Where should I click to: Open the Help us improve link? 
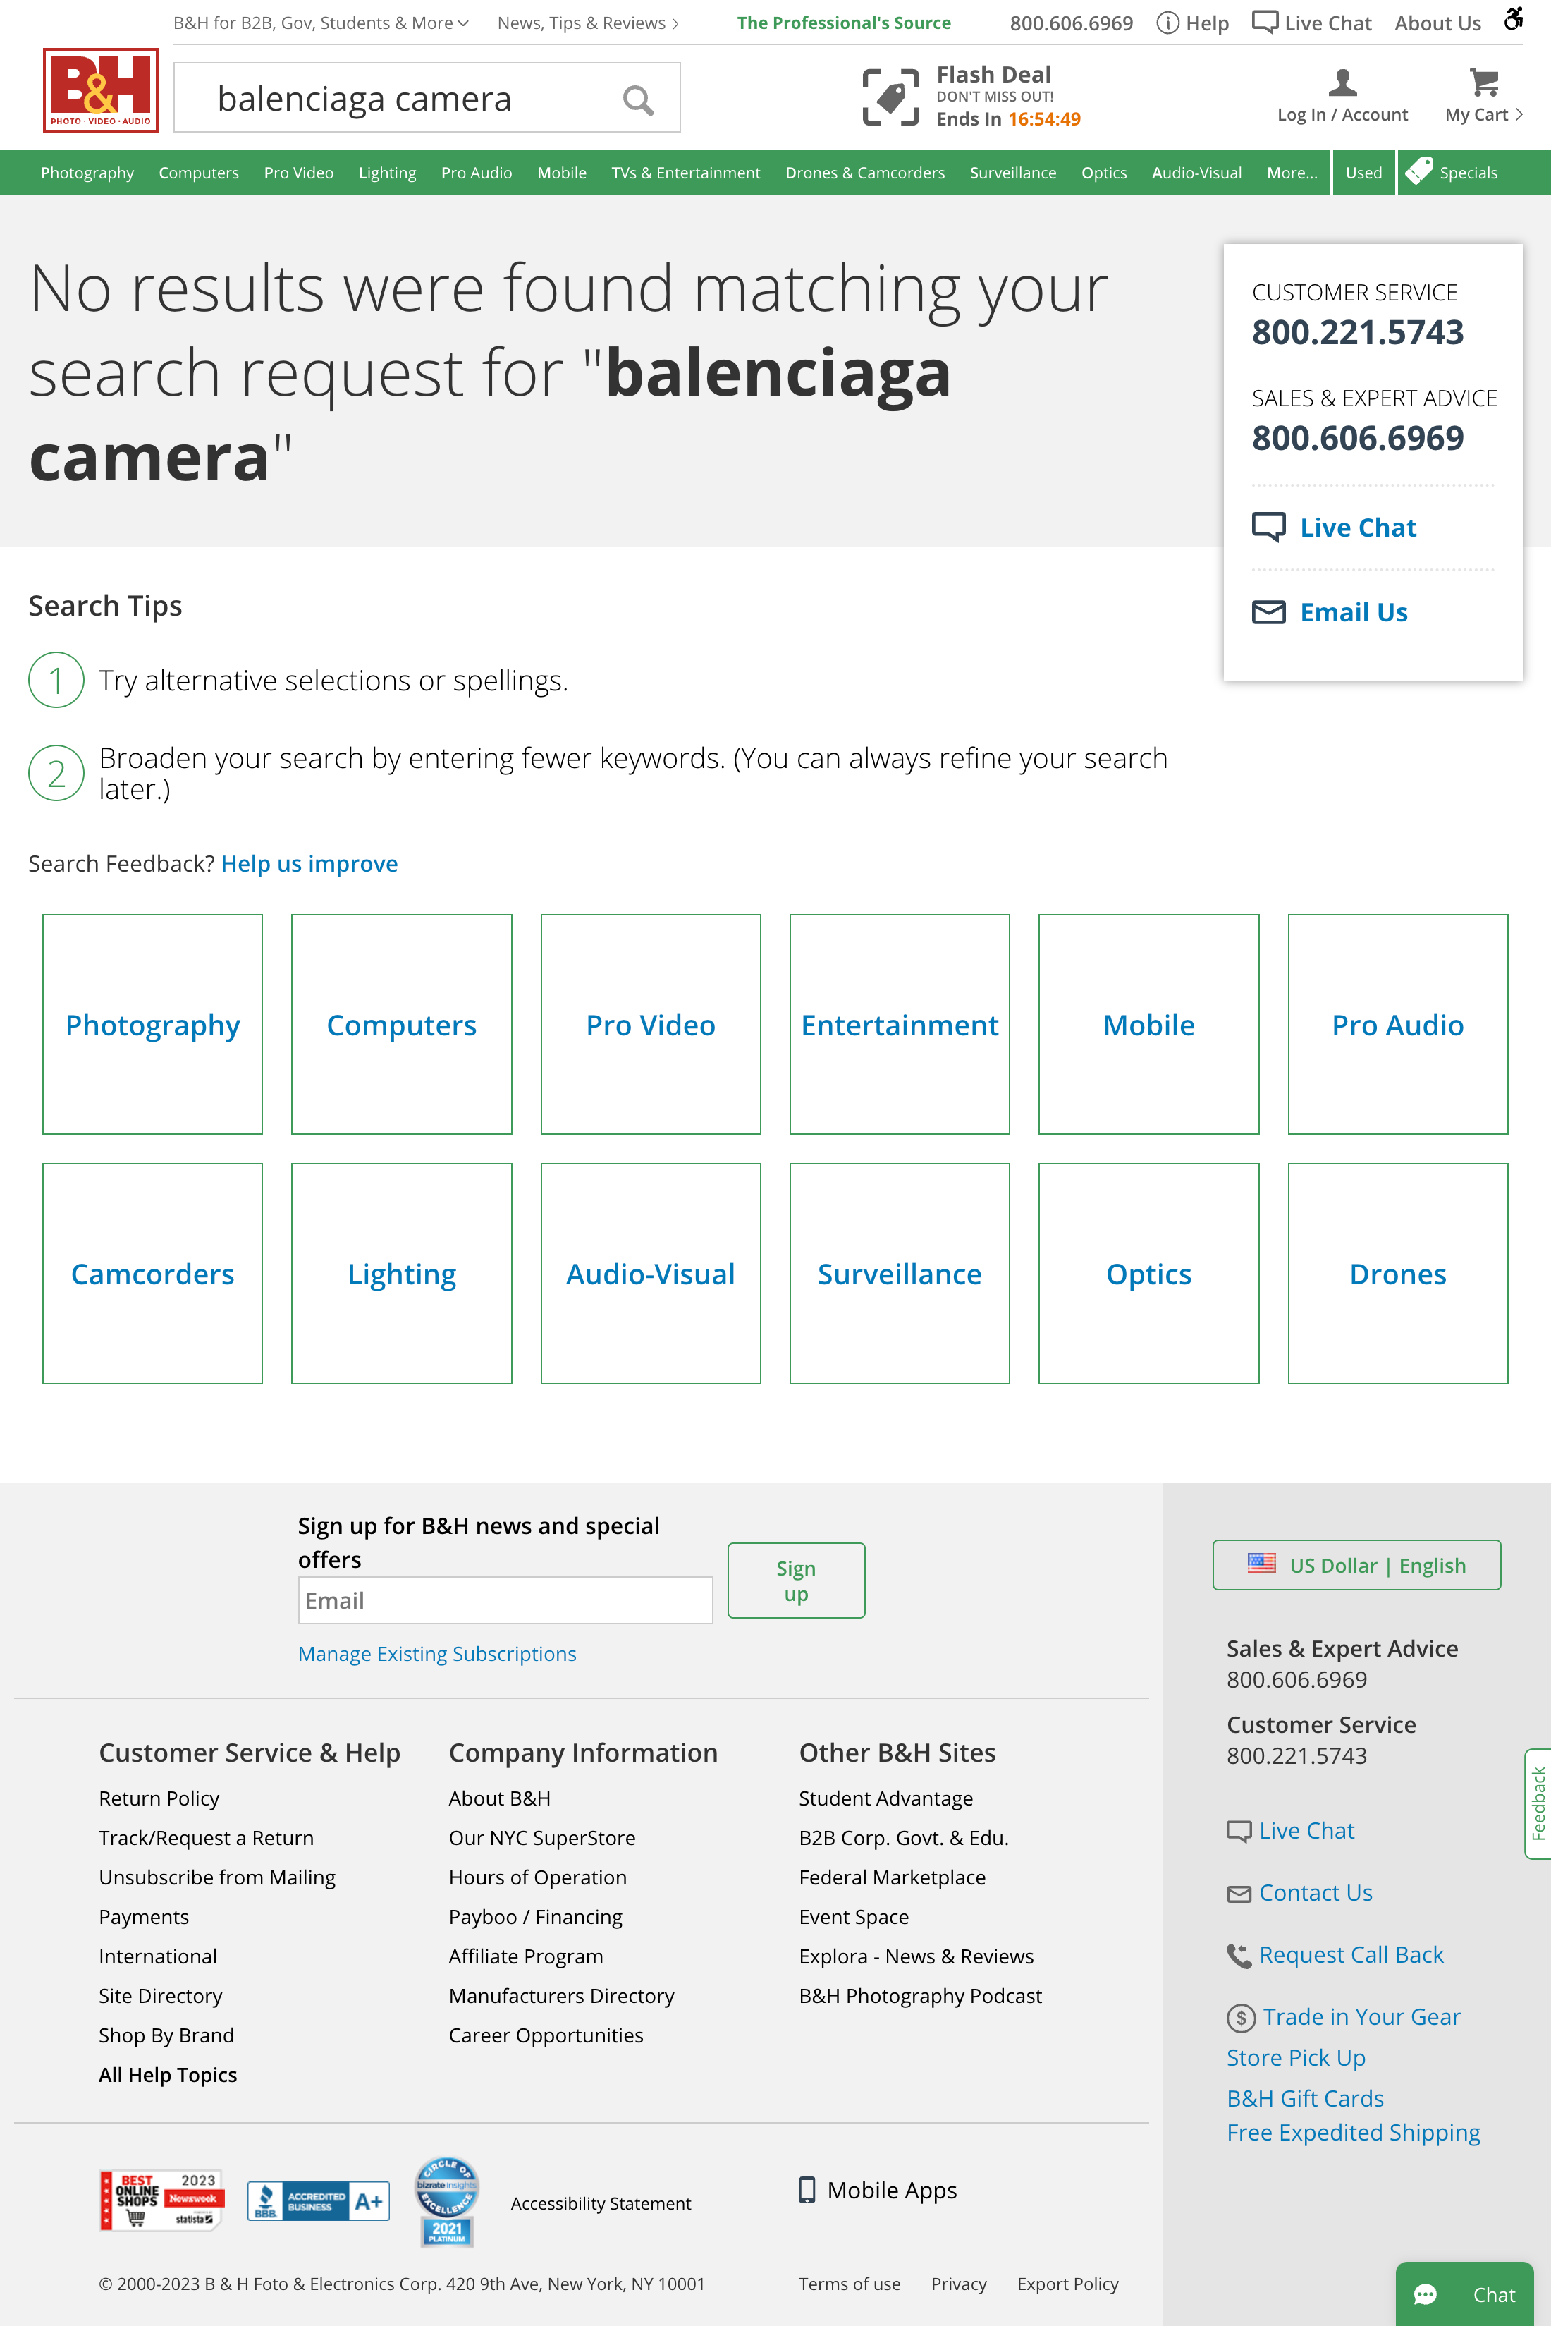pyautogui.click(x=309, y=864)
